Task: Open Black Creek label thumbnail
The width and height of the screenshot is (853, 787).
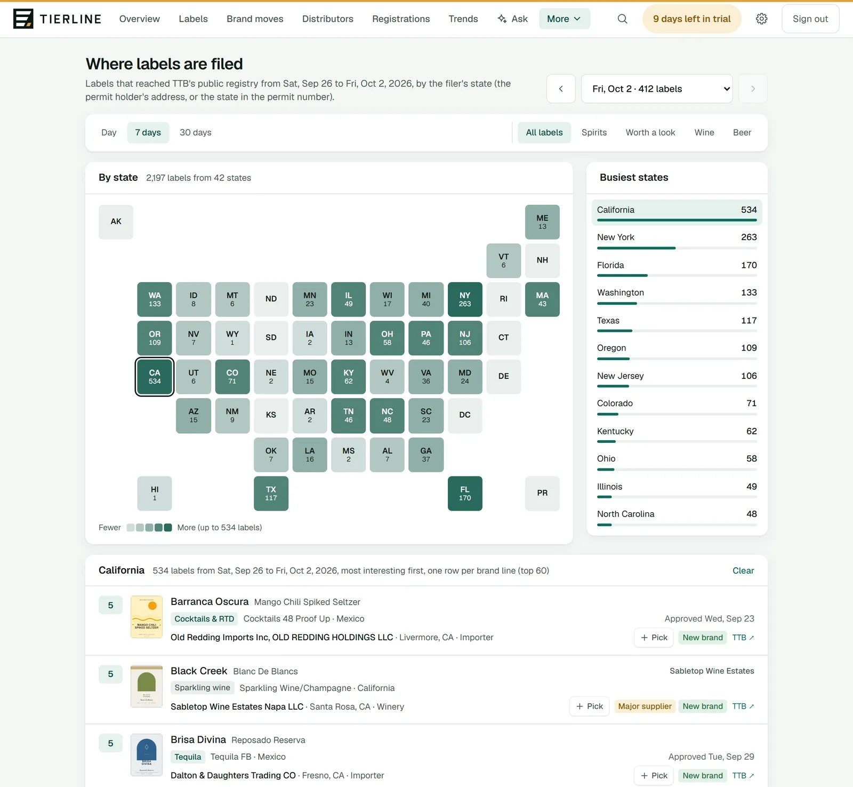Action: pyautogui.click(x=147, y=686)
